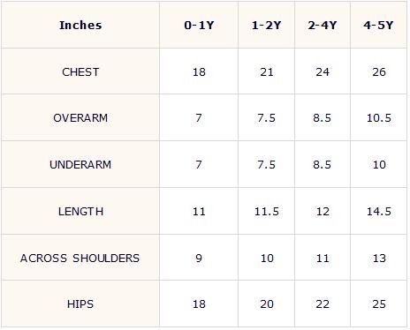Select the hips value 22
Viewport: 410px width, 330px height.
coord(323,304)
